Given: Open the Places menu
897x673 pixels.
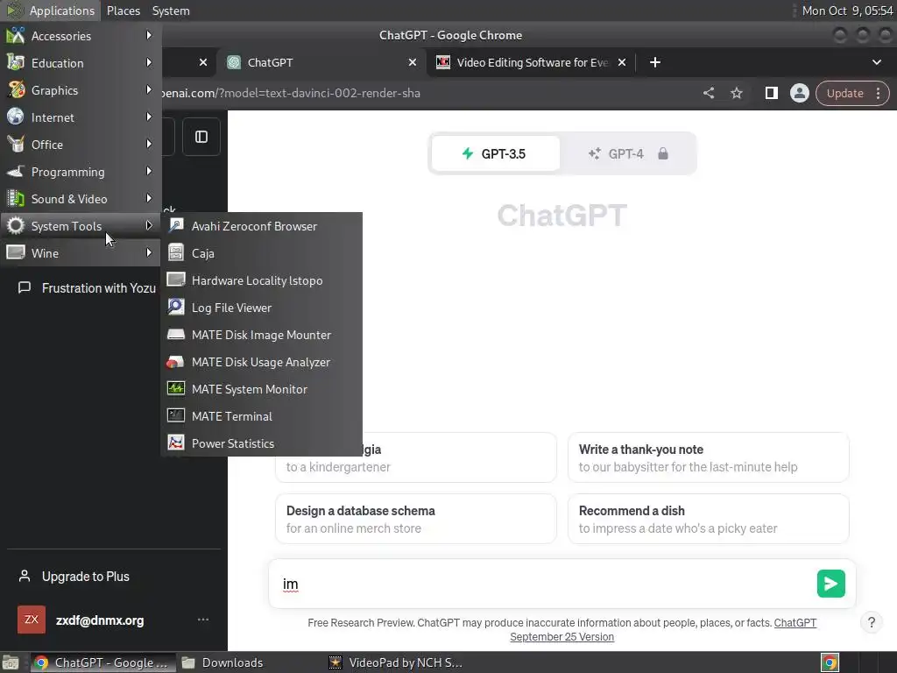Looking at the screenshot, I should pos(123,11).
